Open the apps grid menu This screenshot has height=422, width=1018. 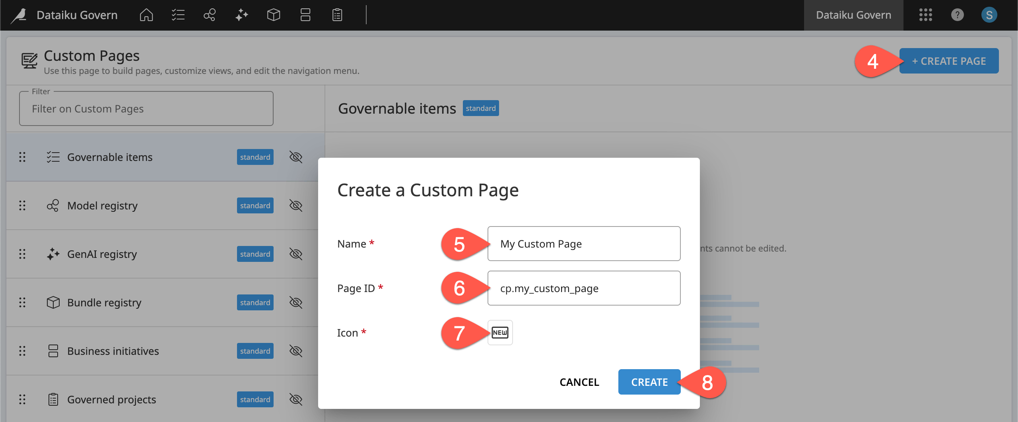925,15
